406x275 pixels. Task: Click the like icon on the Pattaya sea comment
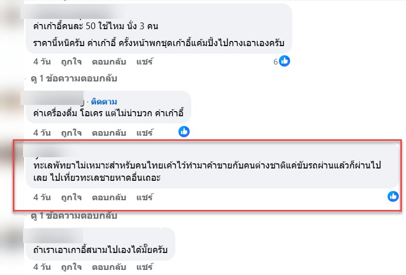[x=393, y=196]
